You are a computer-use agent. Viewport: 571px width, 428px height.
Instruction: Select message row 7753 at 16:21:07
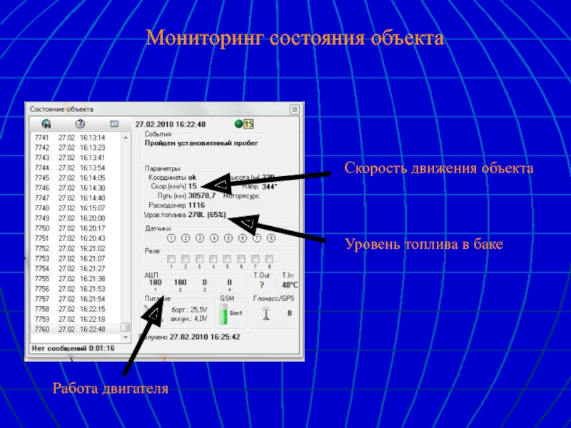click(x=76, y=258)
